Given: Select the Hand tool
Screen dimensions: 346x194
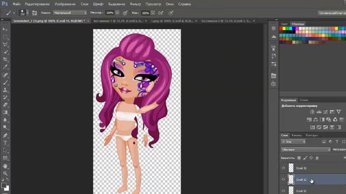Looking at the screenshot, I should [x=5, y=166].
